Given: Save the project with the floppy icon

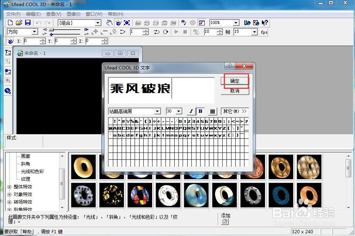Looking at the screenshot, I should coord(27,22).
